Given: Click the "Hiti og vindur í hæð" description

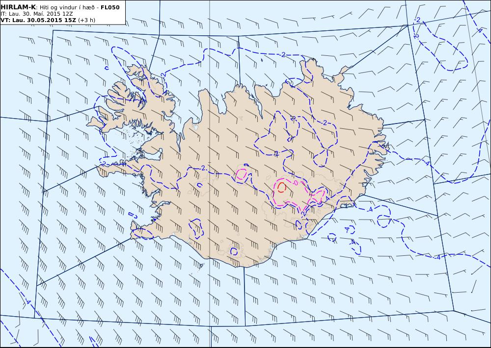Looking at the screenshot, I should coord(67,7).
